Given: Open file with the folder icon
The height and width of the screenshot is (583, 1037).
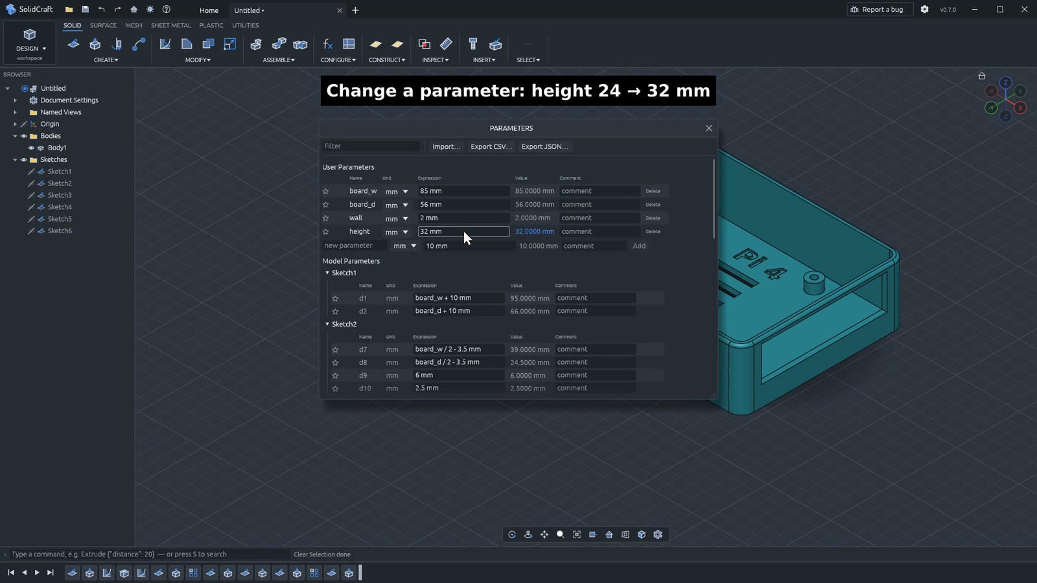Looking at the screenshot, I should (x=69, y=10).
